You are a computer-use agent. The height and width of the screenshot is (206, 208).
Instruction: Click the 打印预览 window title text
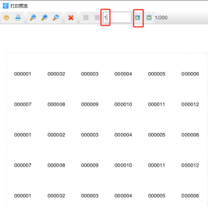coord(19,6)
